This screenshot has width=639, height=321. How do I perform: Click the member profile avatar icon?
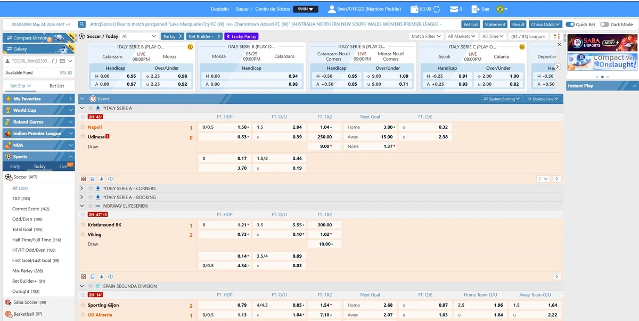332,9
